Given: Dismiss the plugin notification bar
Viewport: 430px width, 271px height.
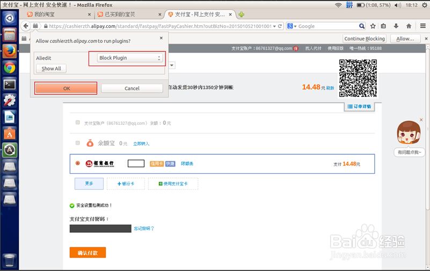Looking at the screenshot, I should (x=426, y=39).
